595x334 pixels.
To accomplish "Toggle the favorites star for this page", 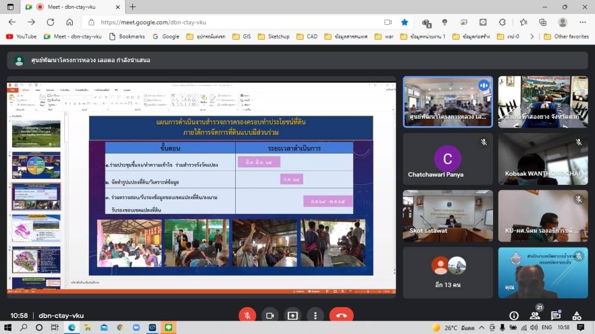I will pyautogui.click(x=404, y=23).
